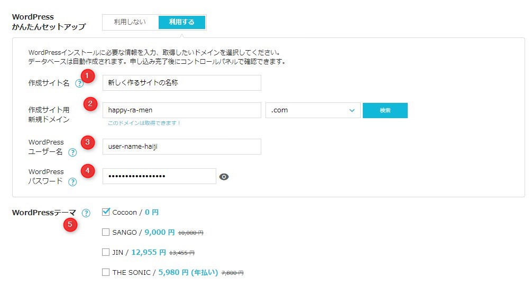This screenshot has width=532, height=307.
Task: Click the struck-through 7,800 円 price
Action: point(232,273)
